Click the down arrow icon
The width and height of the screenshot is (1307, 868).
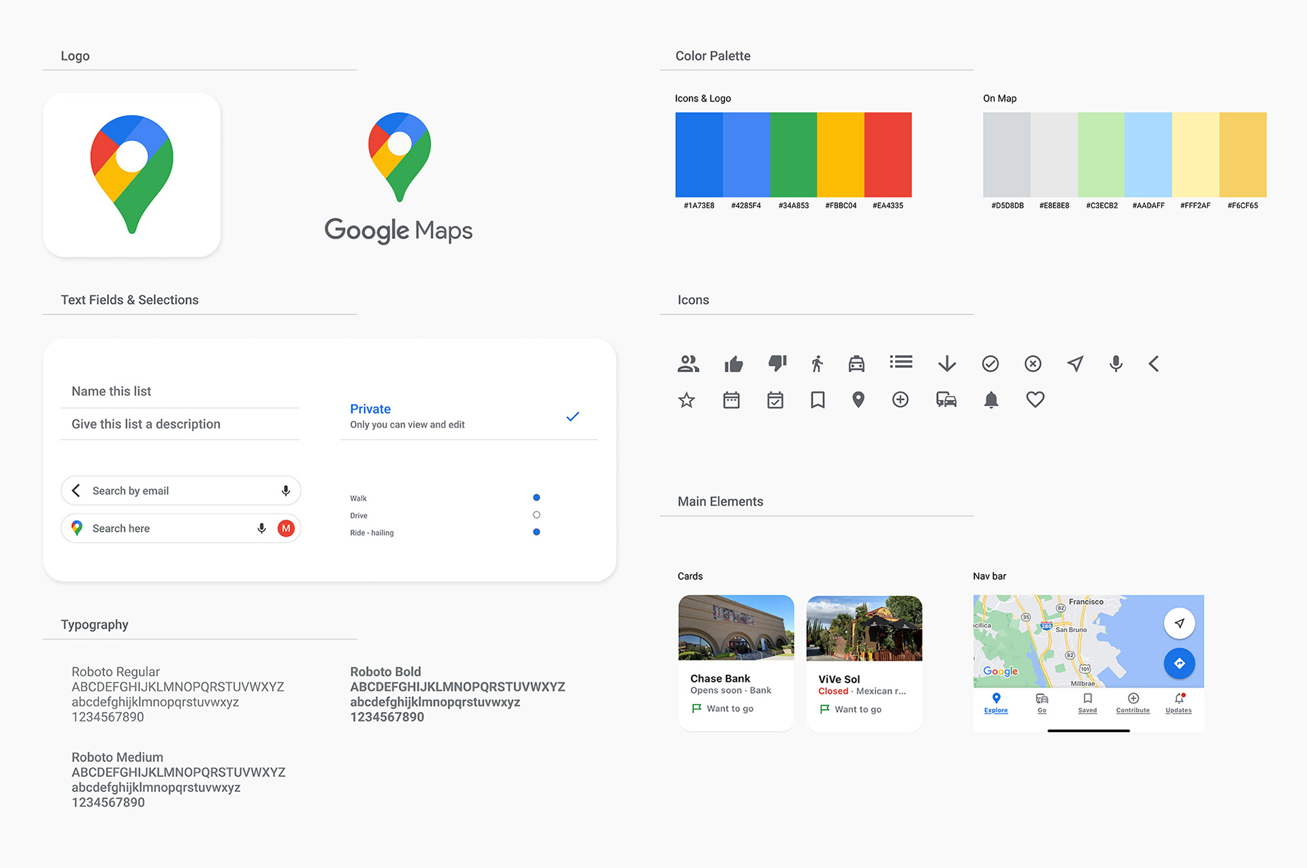coord(947,364)
